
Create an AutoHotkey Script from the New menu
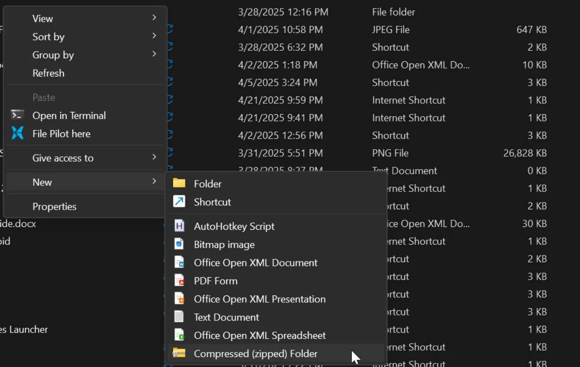tap(234, 226)
